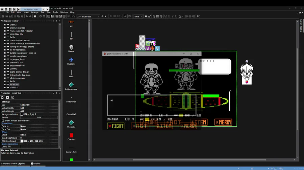
Task: Open the zoom percentage dropdown
Action: [x=141, y=16]
